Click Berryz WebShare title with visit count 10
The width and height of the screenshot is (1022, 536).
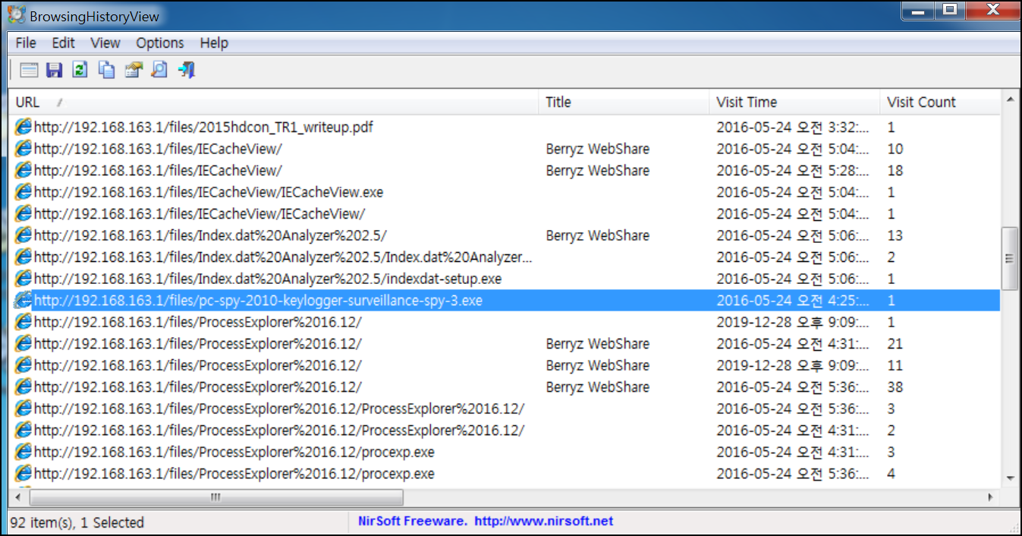tap(598, 149)
